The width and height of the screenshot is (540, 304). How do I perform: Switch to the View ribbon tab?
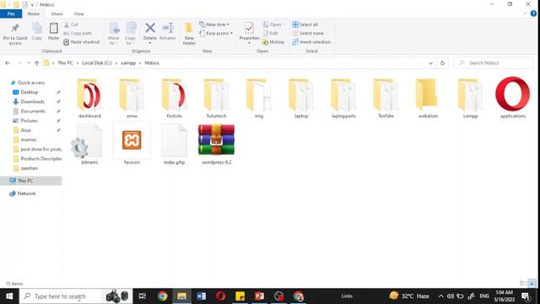78,14
